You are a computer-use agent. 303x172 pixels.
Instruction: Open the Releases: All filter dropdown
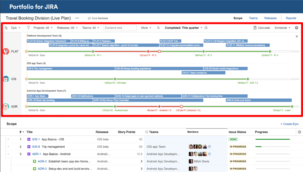point(67,28)
